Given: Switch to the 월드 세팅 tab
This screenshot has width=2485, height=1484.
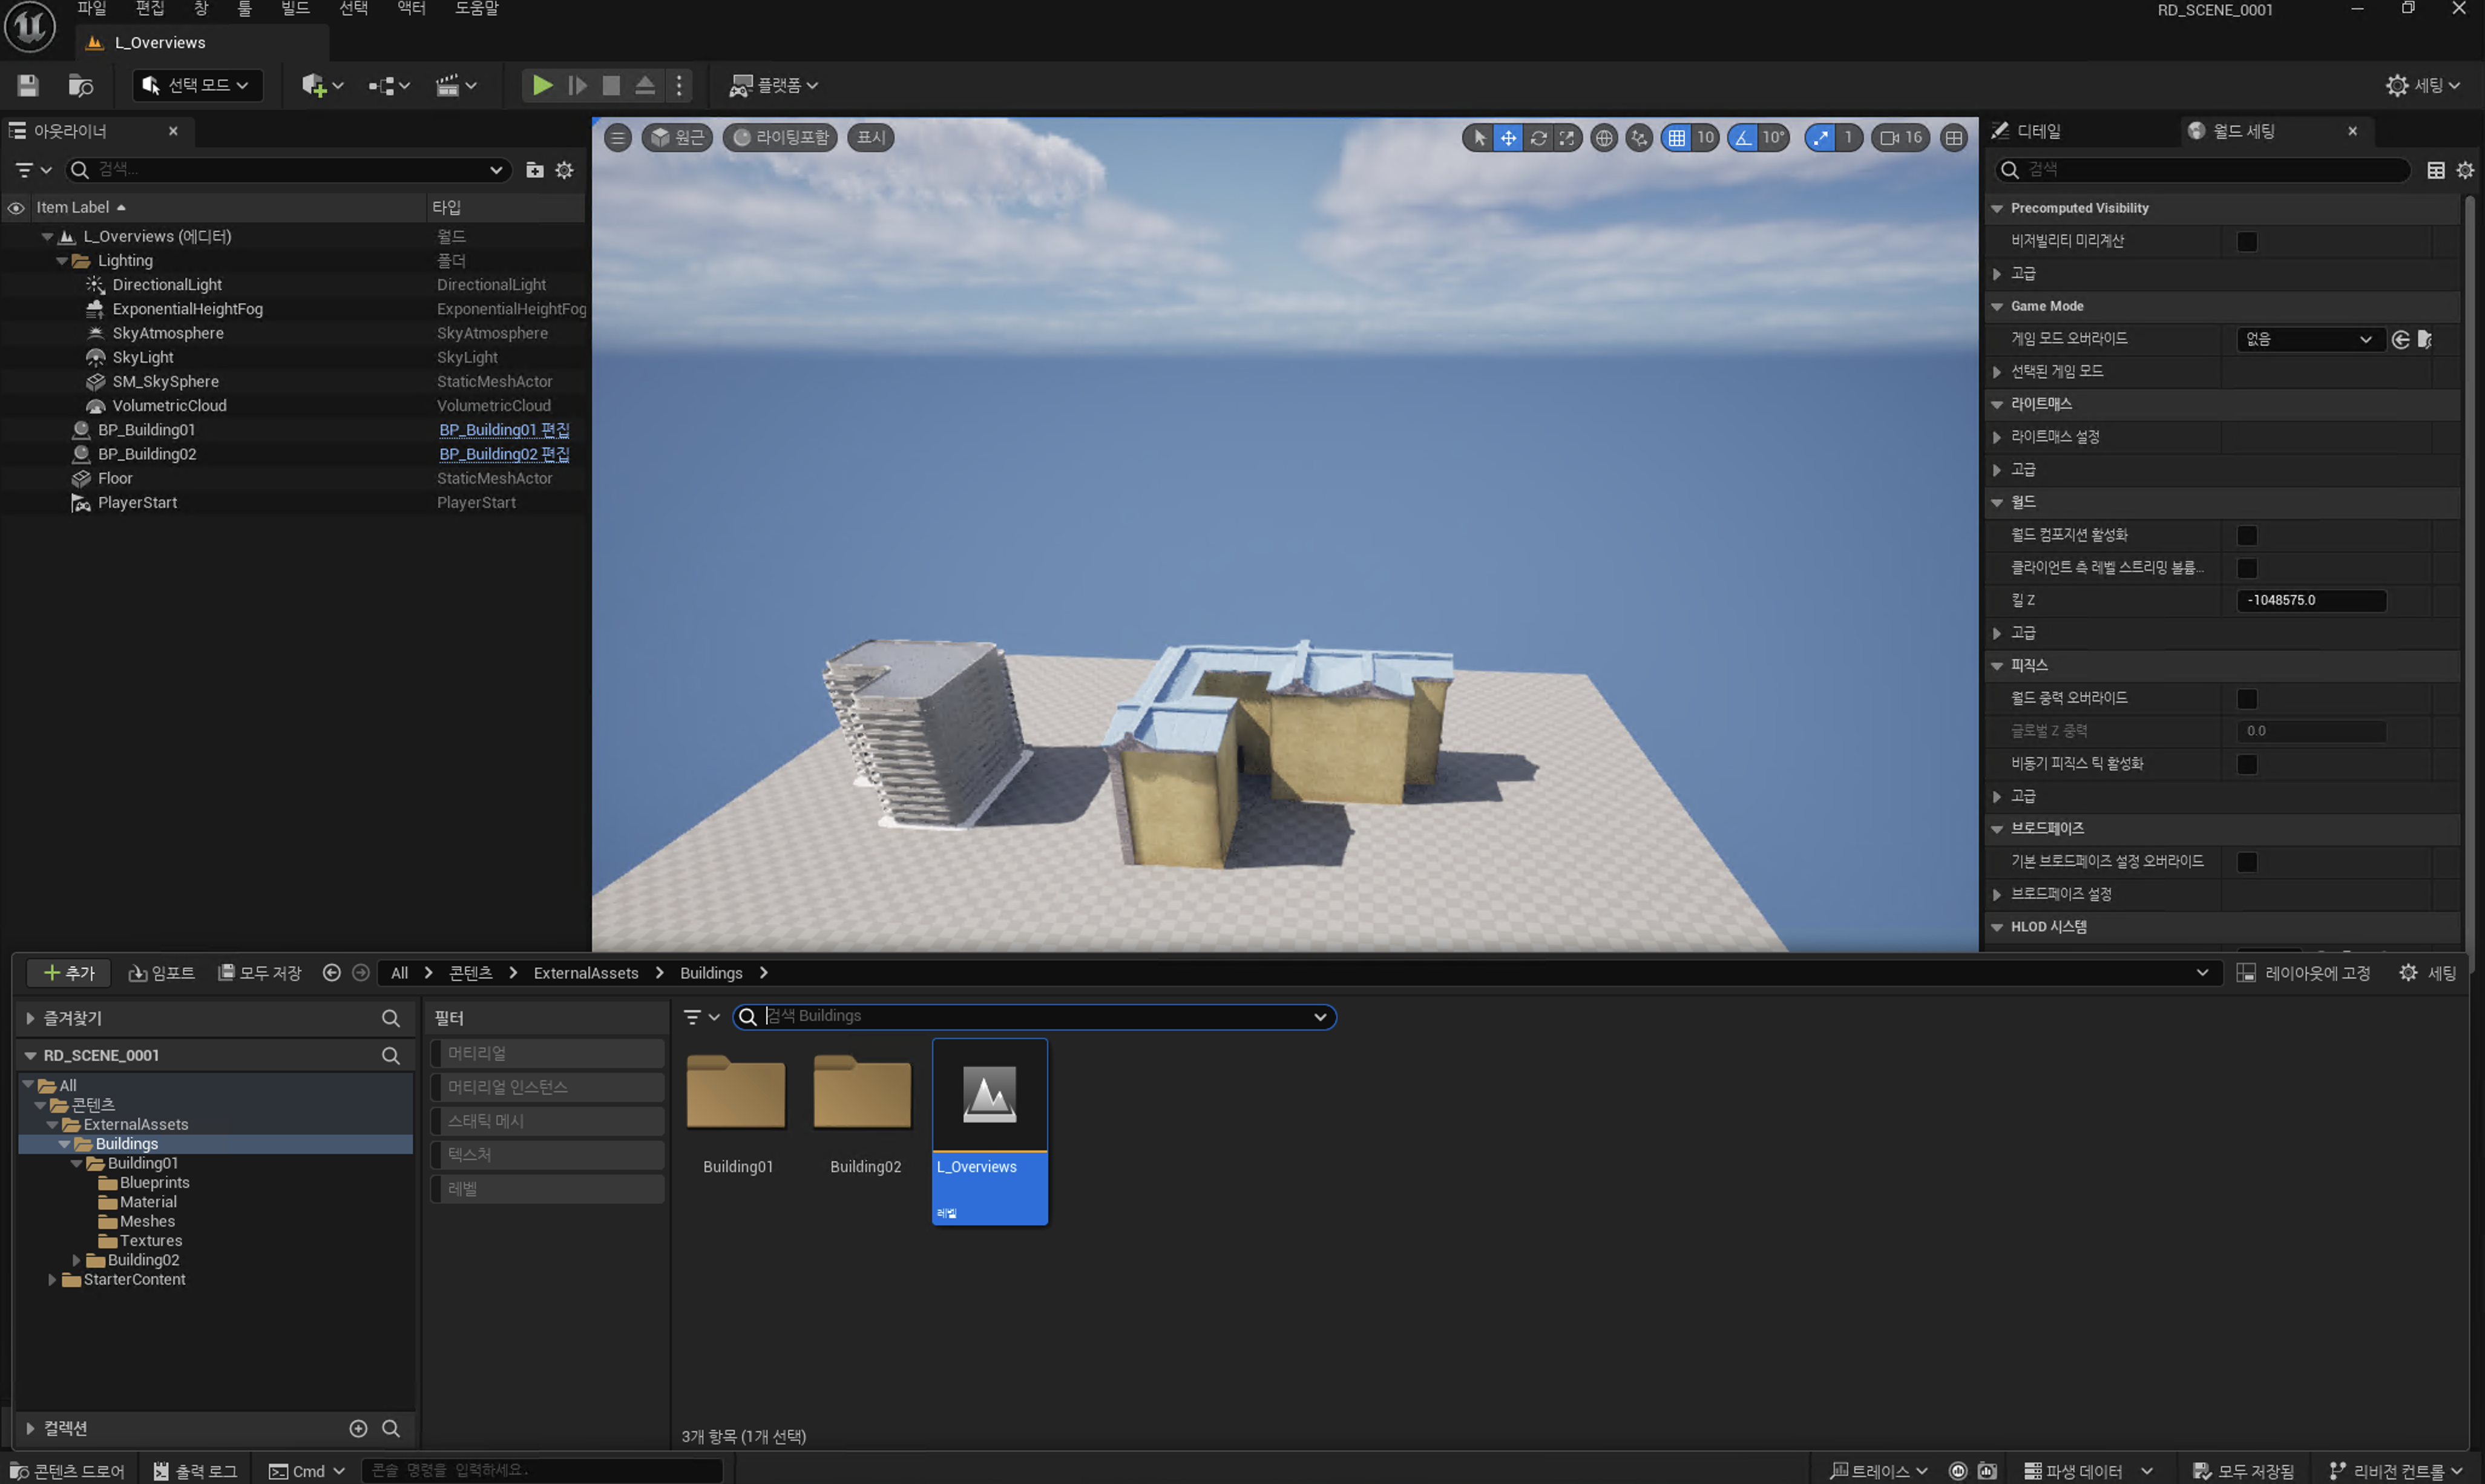Looking at the screenshot, I should (x=2243, y=131).
